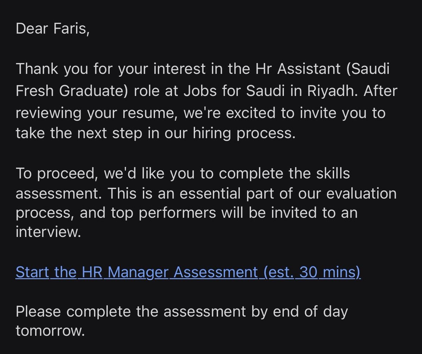Click the "Please complete the assessment" deadline sentence

click(182, 322)
